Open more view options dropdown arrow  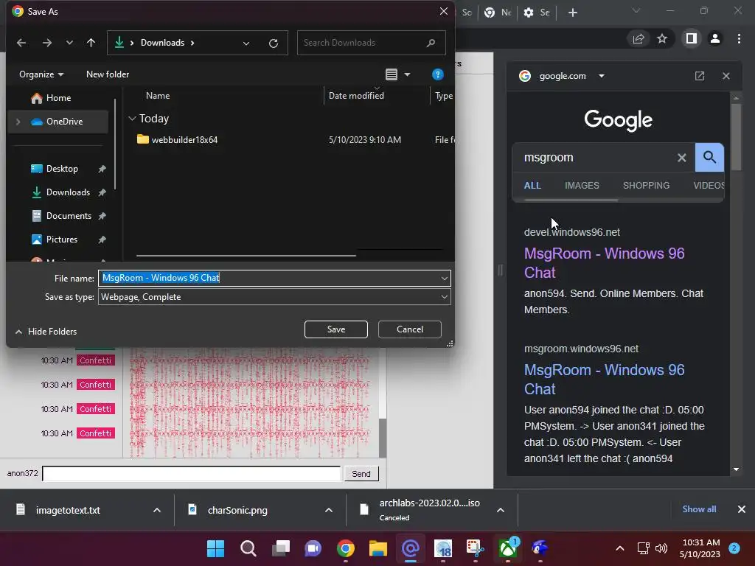tap(407, 74)
